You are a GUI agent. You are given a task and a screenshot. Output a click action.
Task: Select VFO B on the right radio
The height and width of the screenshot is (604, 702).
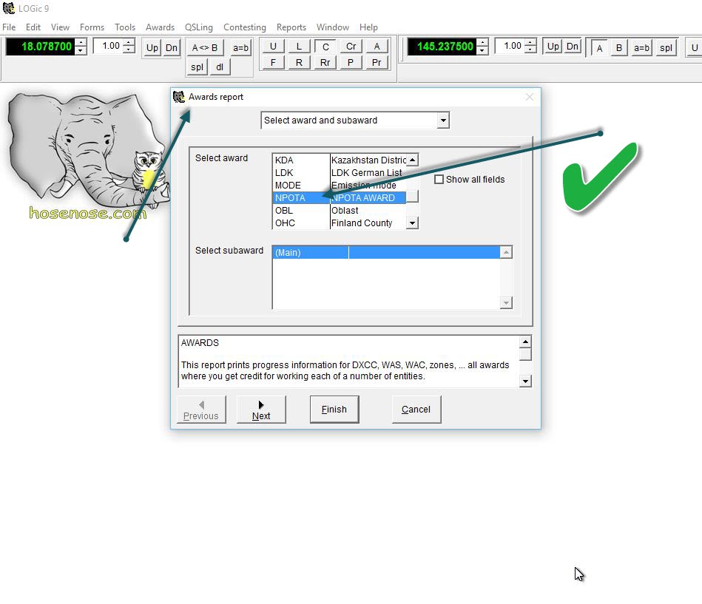pos(619,48)
